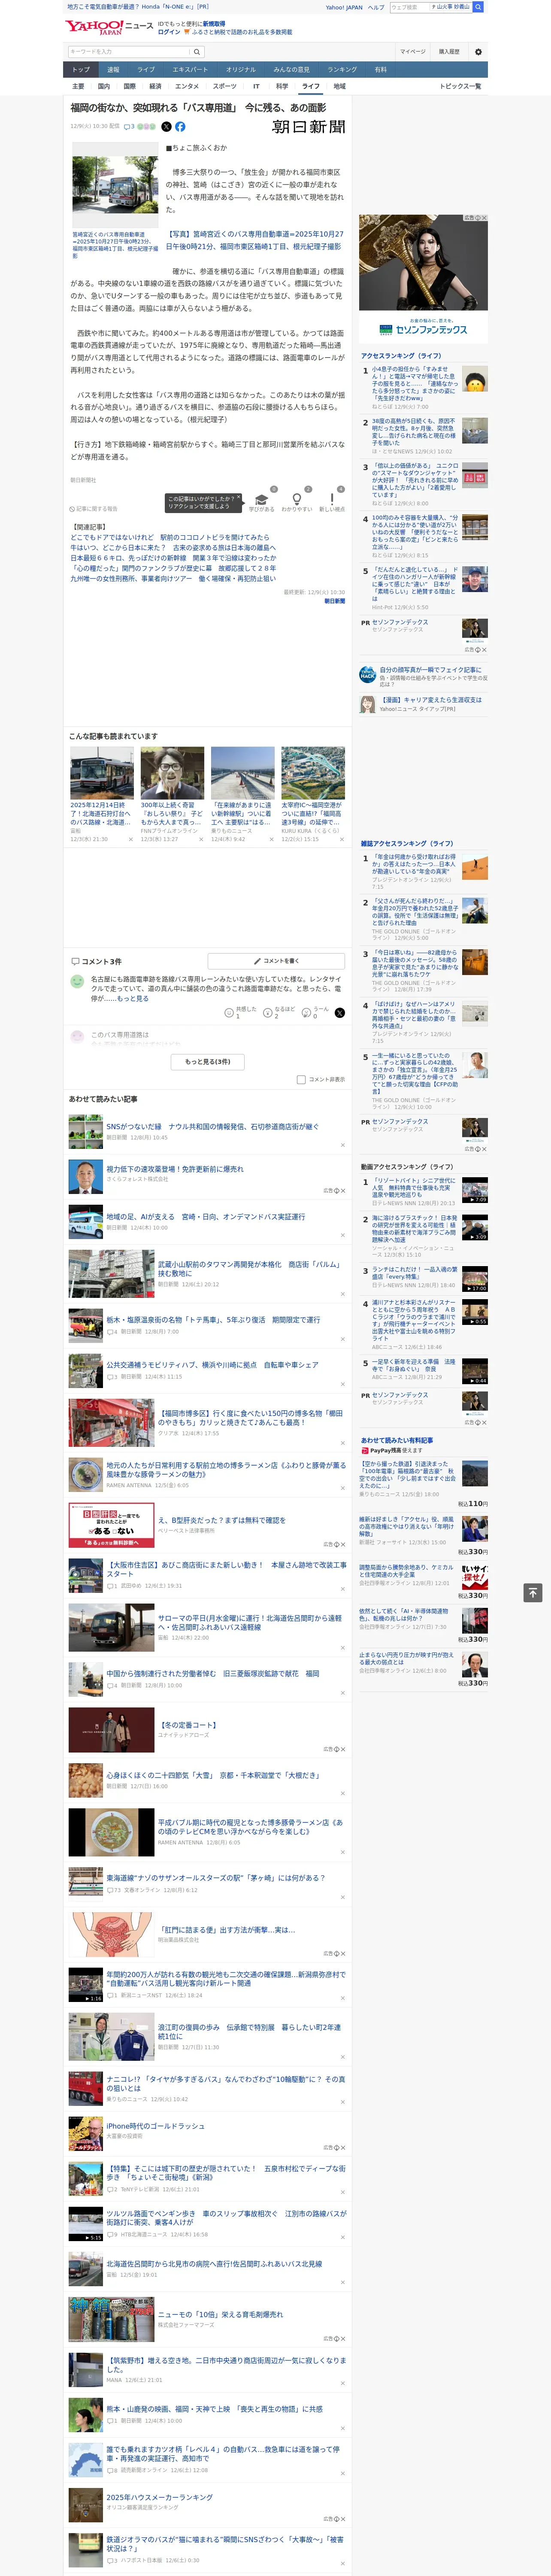The width and height of the screenshot is (551, 2576).
Task: Select 地域 category in sub-navigation
Action: pos(339,86)
